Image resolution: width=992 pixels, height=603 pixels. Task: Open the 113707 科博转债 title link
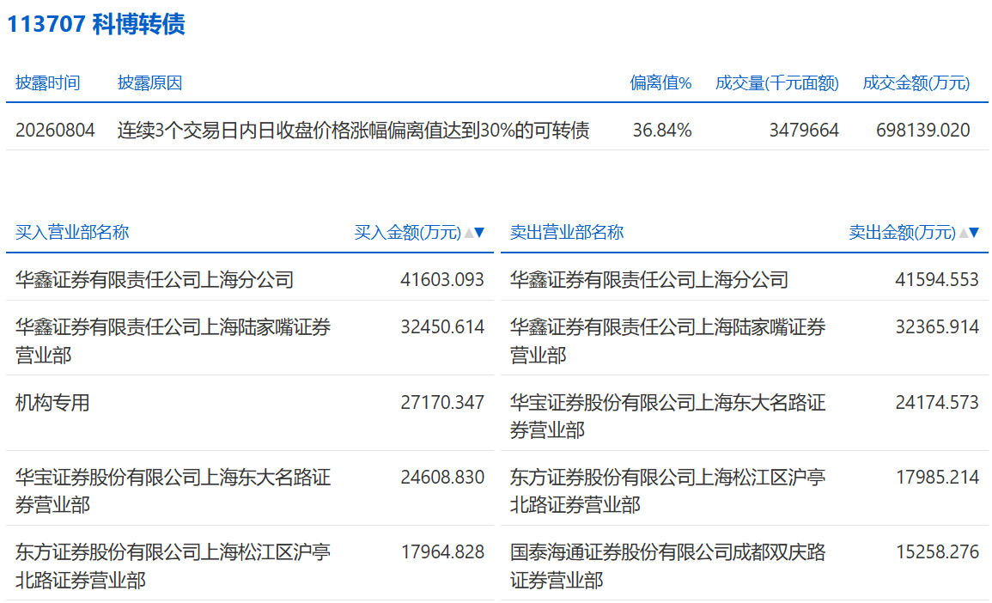[x=95, y=24]
